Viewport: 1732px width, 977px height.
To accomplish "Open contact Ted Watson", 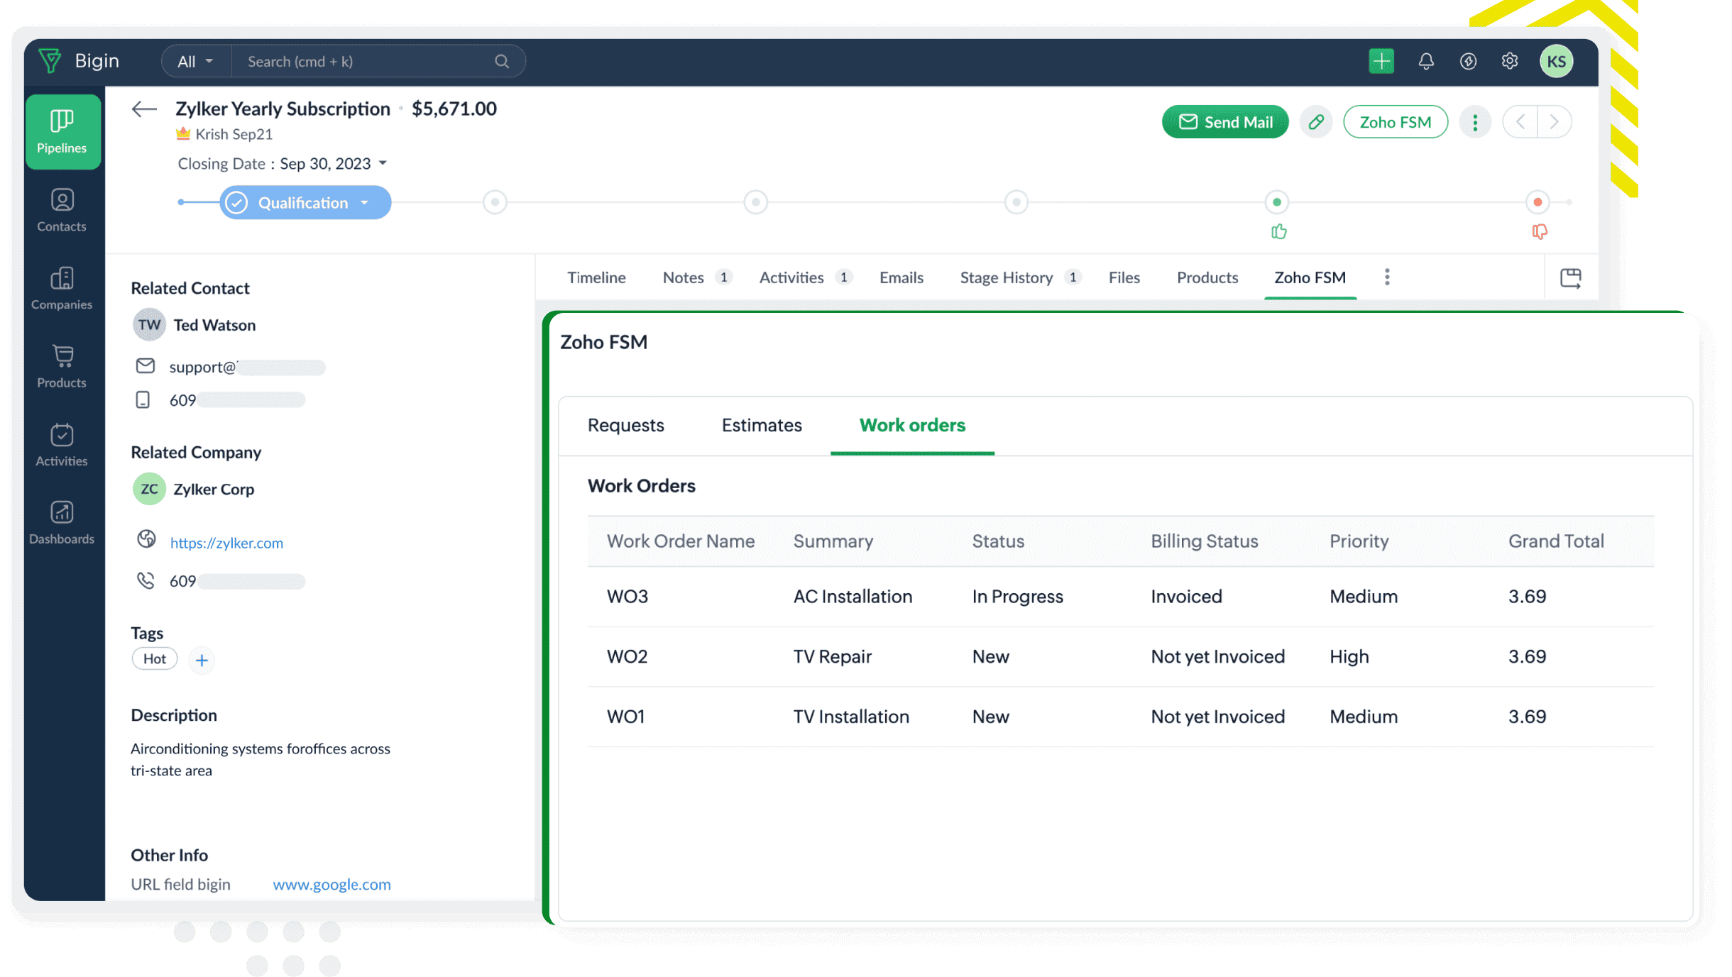I will point(214,325).
